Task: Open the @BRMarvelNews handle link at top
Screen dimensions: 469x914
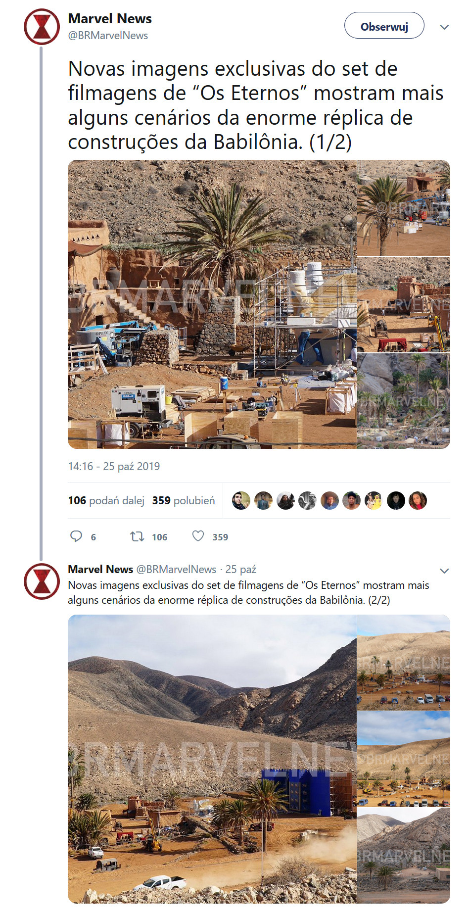Action: pyautogui.click(x=108, y=36)
